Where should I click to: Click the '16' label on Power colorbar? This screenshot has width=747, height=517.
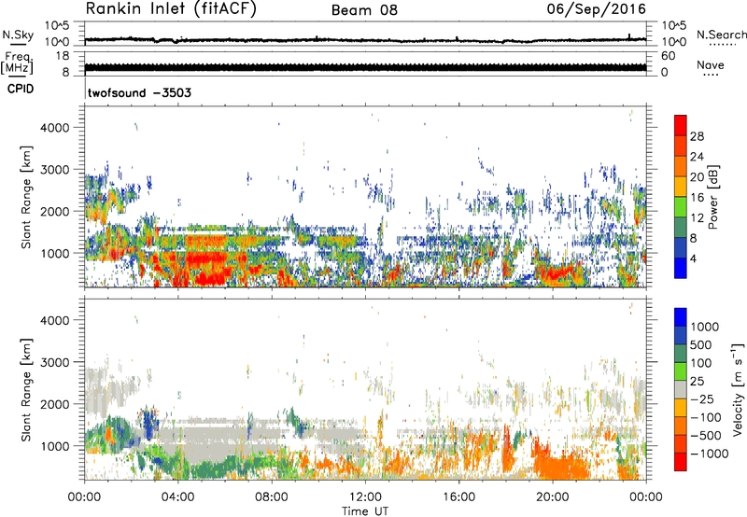697,198
